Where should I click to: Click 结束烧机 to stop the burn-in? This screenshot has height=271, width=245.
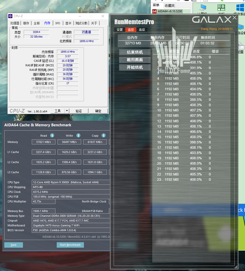[x=135, y=52]
